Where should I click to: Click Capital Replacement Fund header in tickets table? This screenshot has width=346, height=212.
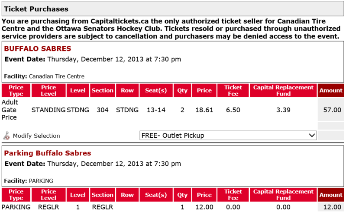point(283,91)
